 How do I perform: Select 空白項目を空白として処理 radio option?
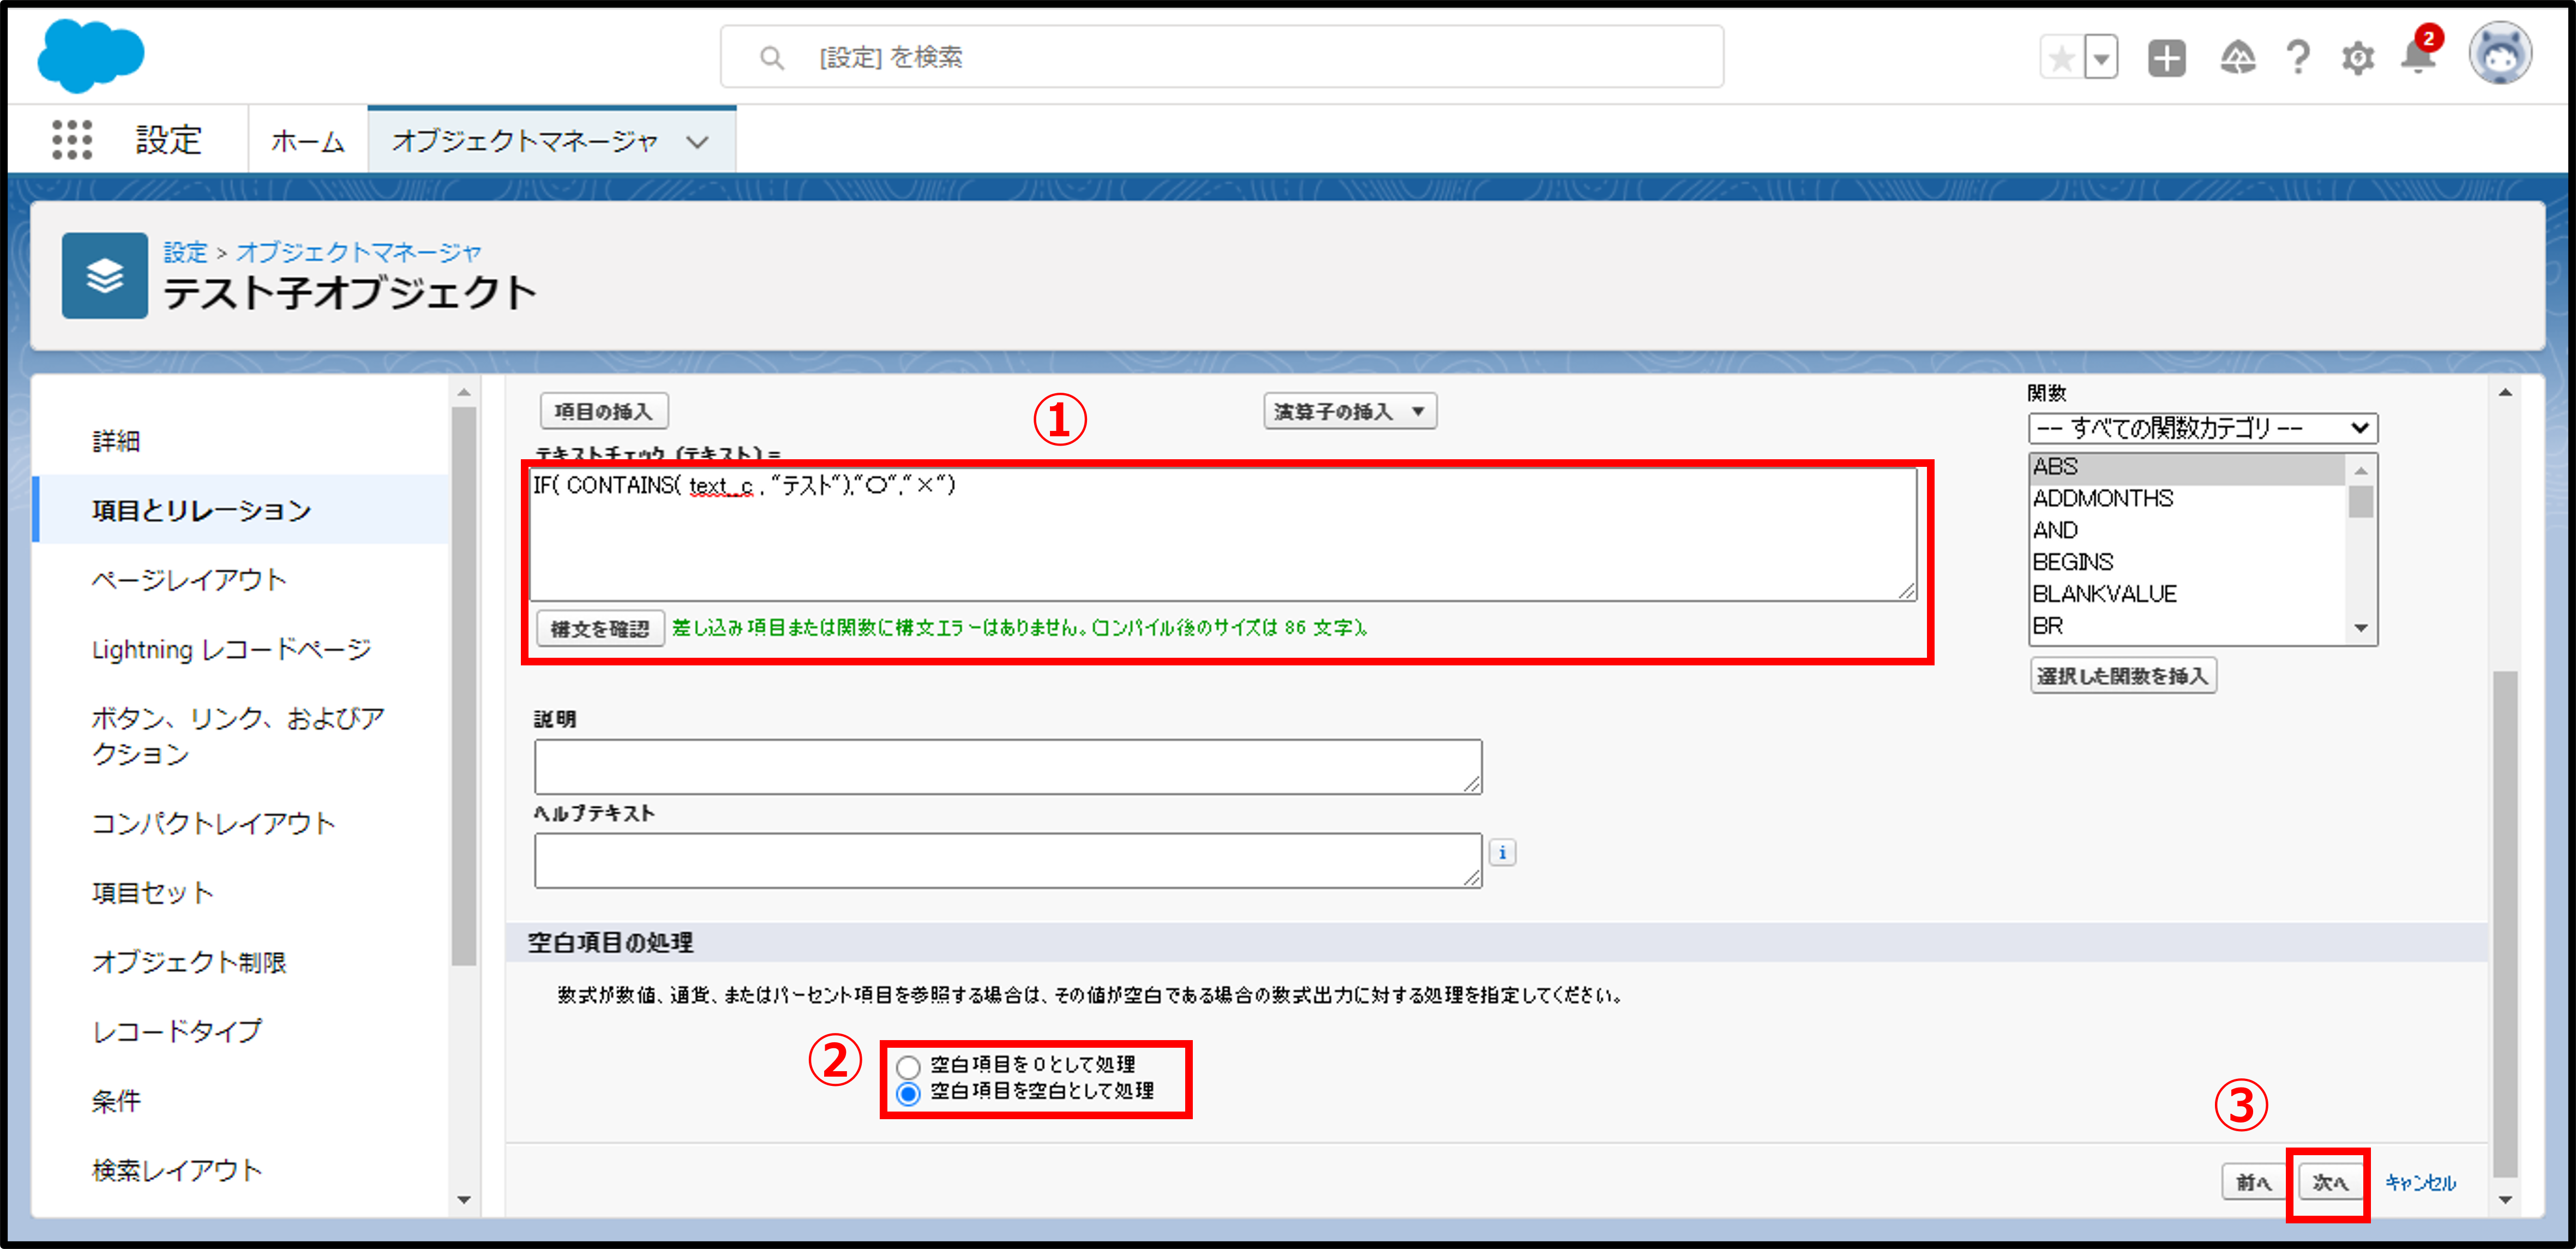[908, 1093]
